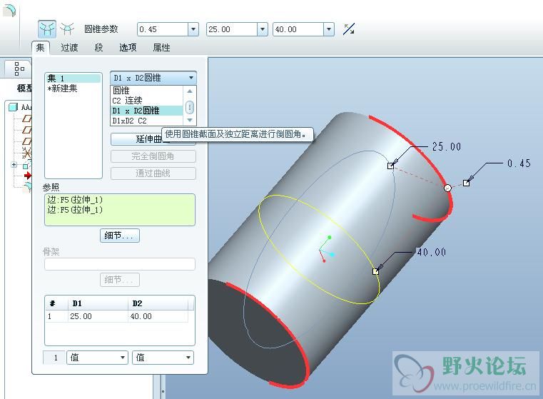Click the first 边:F5(拉伸_1) reference
Viewport: 543px width, 399px height.
75,200
